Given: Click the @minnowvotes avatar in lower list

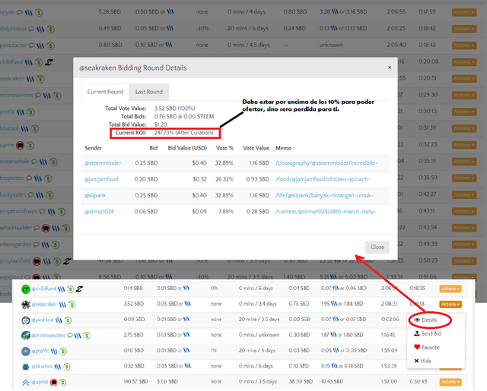Looking at the screenshot, I should (x=25, y=336).
